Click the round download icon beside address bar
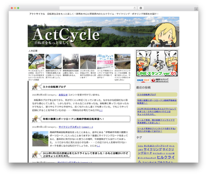 (x=141, y=8)
